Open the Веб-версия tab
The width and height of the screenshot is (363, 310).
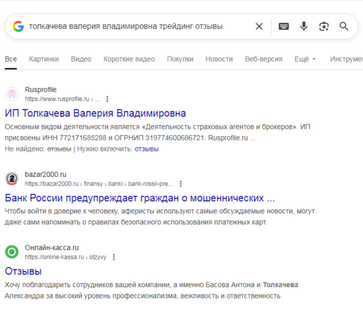pos(263,59)
